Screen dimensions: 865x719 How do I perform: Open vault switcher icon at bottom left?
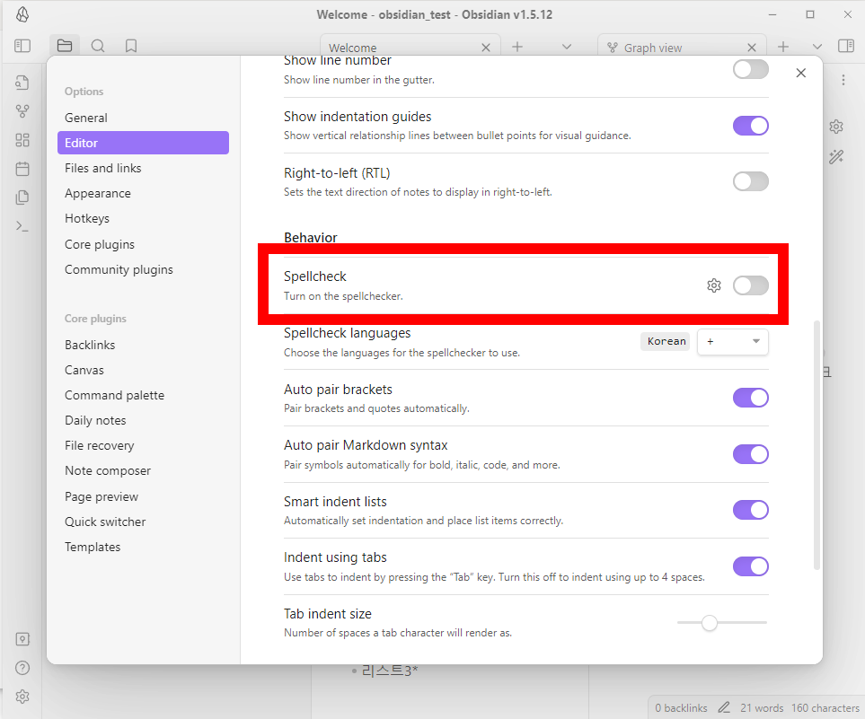coord(22,639)
